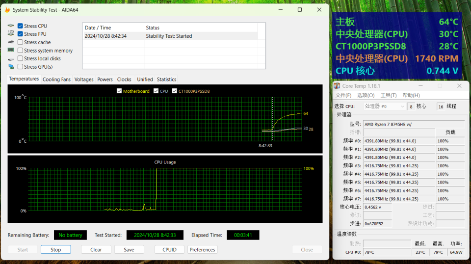Screen dimensions: 471x264
Task: Uncheck CPU line in temperature graph legend
Action: (x=156, y=91)
